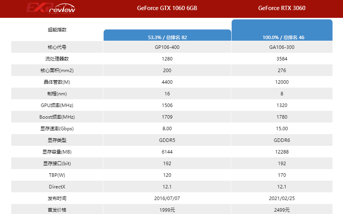
Task: Select the 4400 transistor count value
Action: pyautogui.click(x=167, y=82)
